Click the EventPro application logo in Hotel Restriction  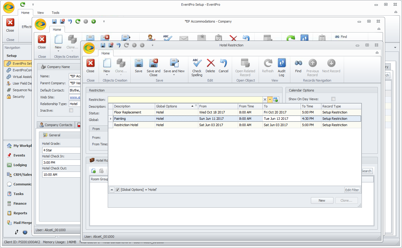click(x=89, y=48)
